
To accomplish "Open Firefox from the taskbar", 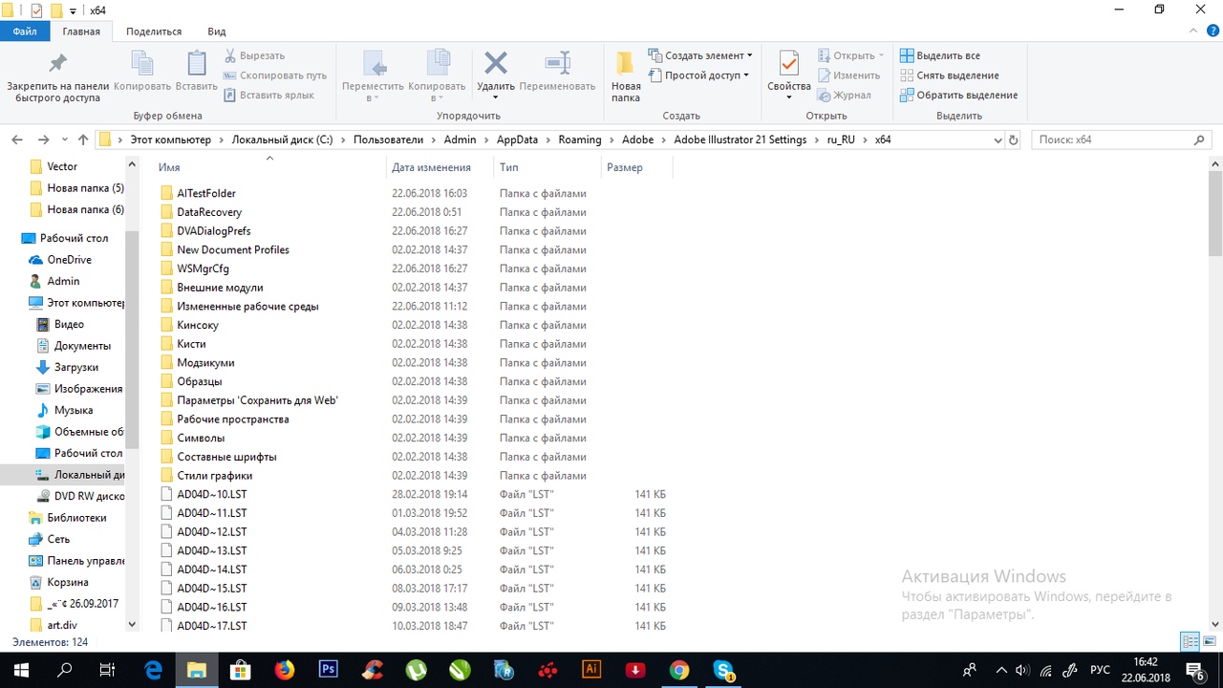I will click(x=284, y=670).
